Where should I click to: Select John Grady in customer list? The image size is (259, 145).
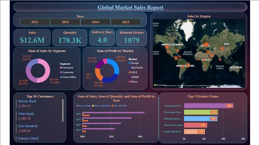pos(26,114)
